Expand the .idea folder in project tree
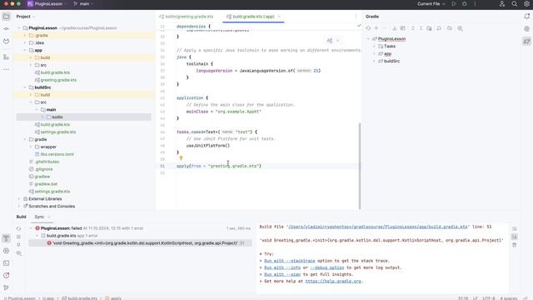The height and width of the screenshot is (300, 533). [25, 42]
